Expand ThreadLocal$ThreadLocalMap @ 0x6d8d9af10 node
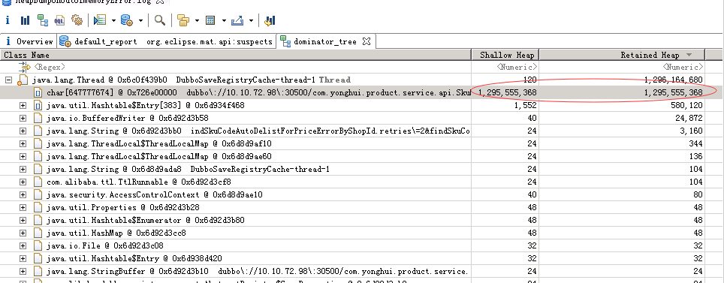Screen dimensions: 724x283 pos(23,143)
